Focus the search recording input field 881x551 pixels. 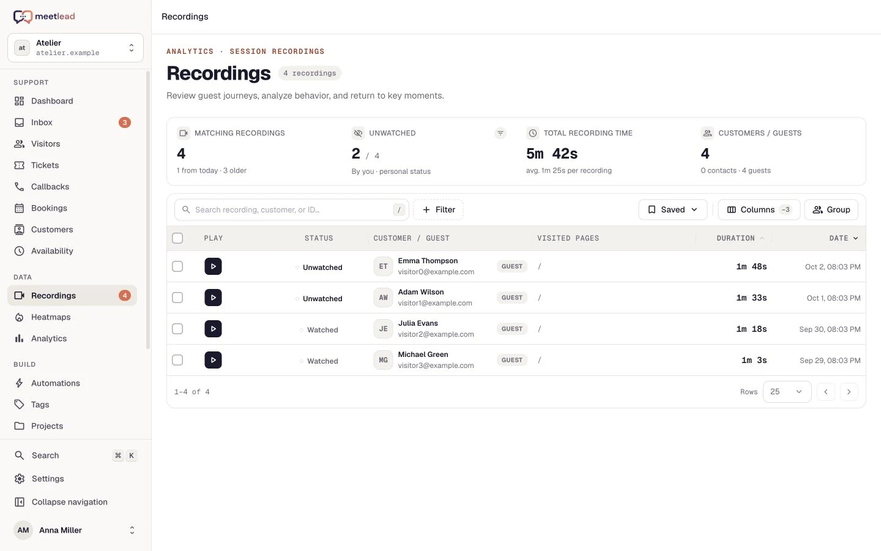click(292, 209)
